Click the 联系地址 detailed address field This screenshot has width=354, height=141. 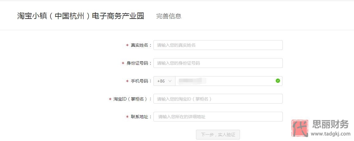click(218, 117)
